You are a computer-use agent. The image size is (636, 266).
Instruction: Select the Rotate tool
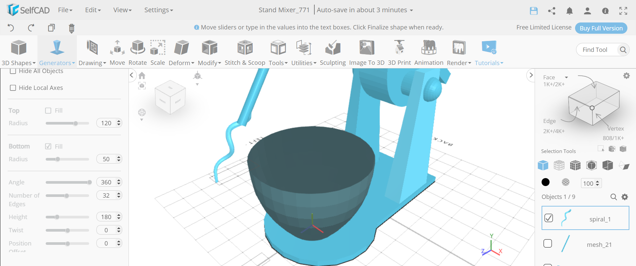(x=137, y=53)
